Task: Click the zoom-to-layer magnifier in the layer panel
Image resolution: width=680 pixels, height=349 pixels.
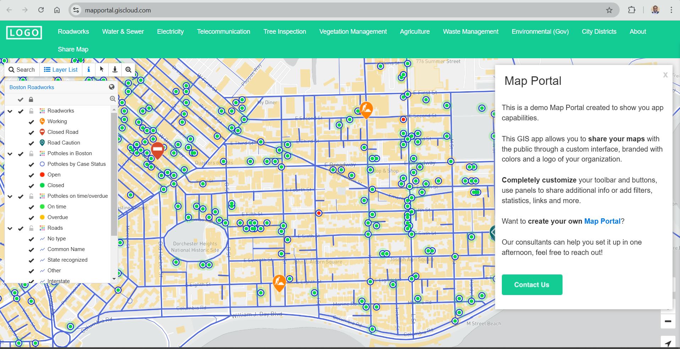Action: coord(113,99)
